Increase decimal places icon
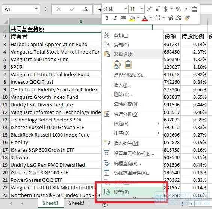 [x=170, y=18]
